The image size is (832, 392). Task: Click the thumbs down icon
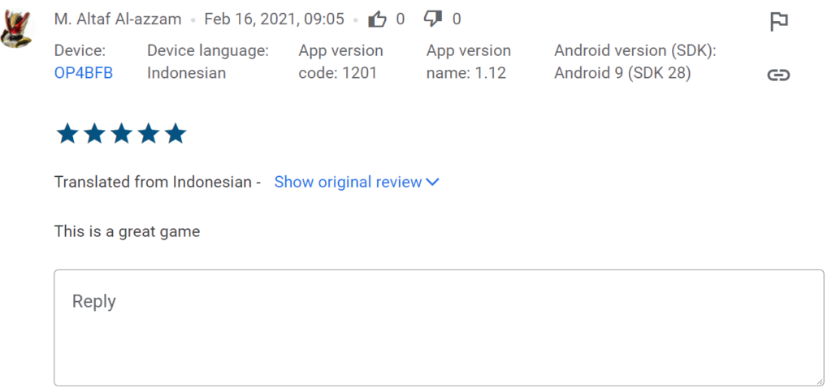tap(433, 19)
